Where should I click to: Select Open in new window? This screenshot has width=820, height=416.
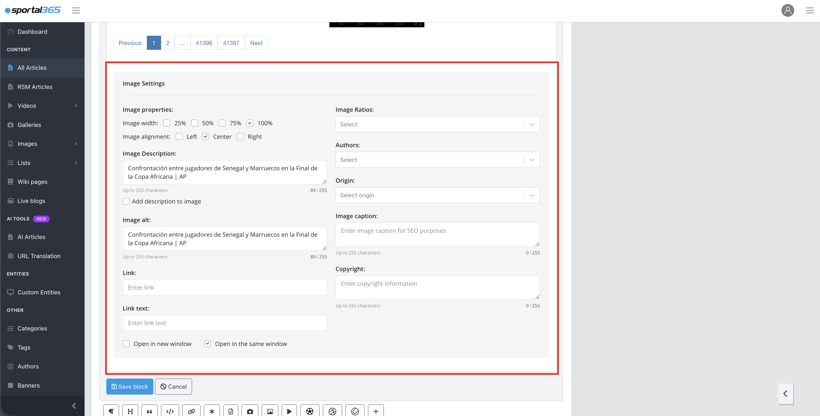pos(126,344)
